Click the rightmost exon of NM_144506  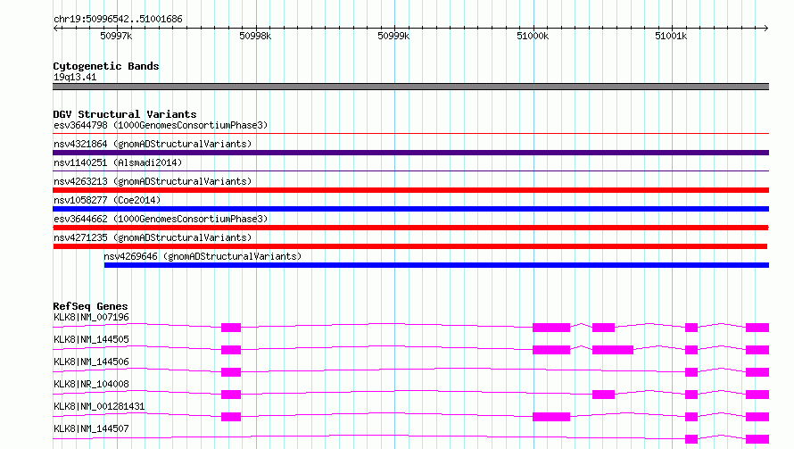pos(757,372)
